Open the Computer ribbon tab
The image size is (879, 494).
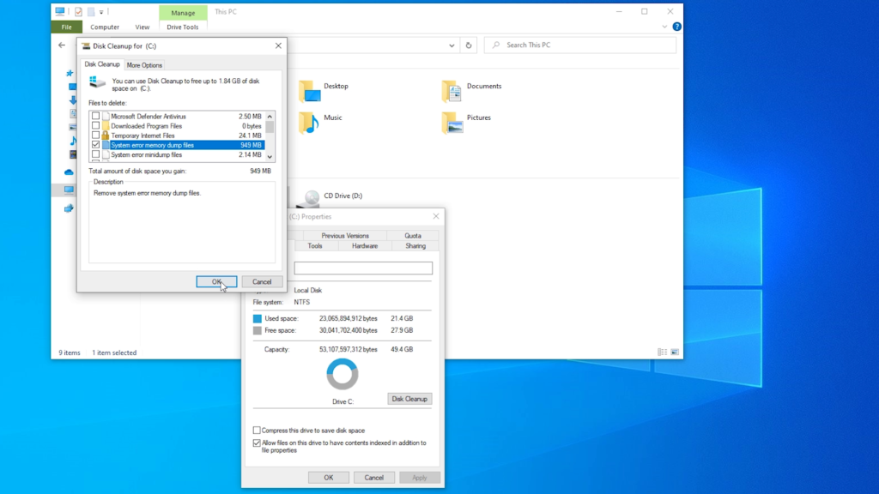coord(105,27)
